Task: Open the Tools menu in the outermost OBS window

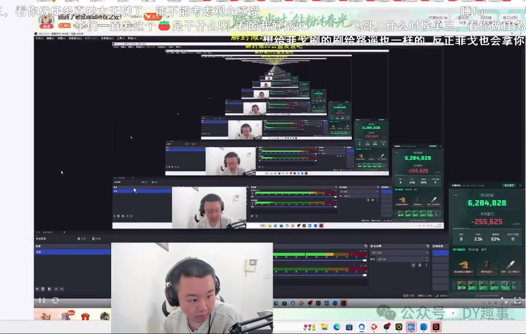Action: [x=120, y=38]
